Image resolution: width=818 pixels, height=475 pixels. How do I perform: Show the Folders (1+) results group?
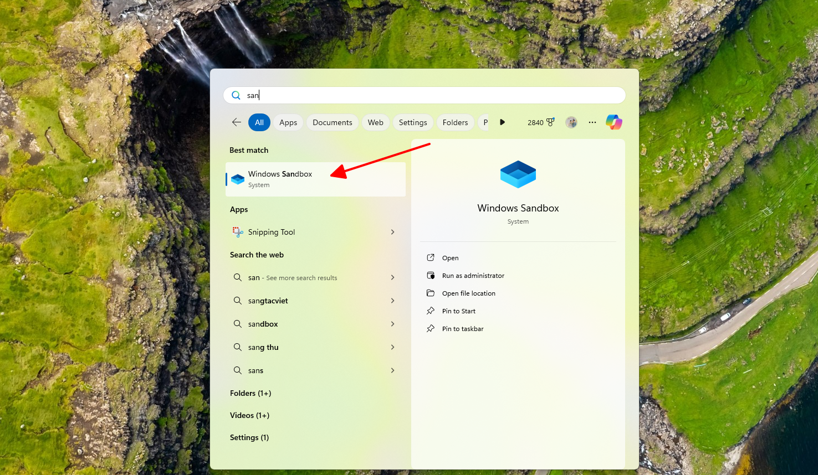[x=250, y=393]
